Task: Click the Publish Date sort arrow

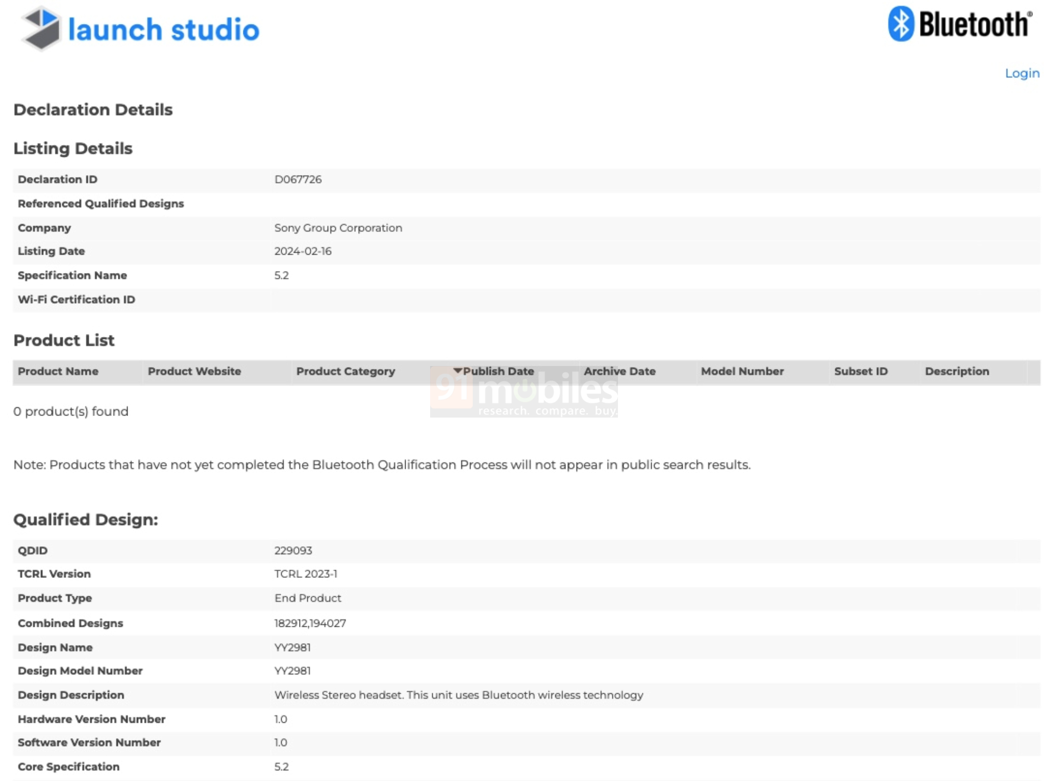Action: [x=457, y=371]
